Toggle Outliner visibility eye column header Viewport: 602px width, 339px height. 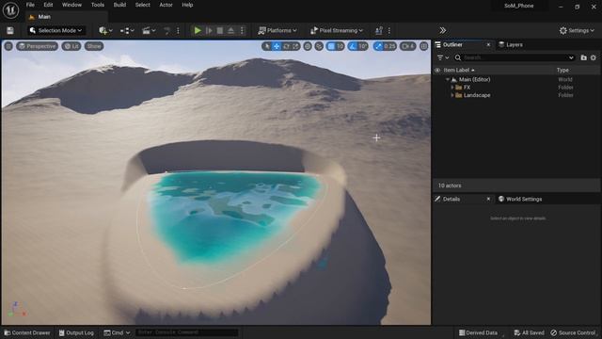click(x=437, y=71)
